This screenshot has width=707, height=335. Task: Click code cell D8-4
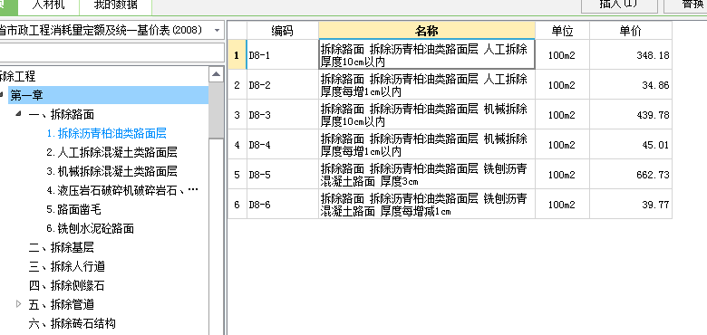coord(283,145)
